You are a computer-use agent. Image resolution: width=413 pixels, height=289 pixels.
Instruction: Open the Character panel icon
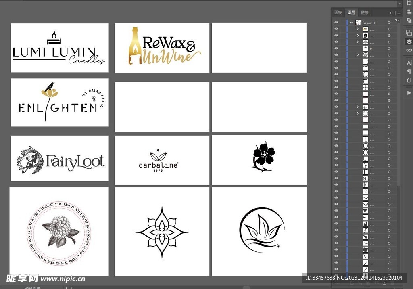(409, 63)
